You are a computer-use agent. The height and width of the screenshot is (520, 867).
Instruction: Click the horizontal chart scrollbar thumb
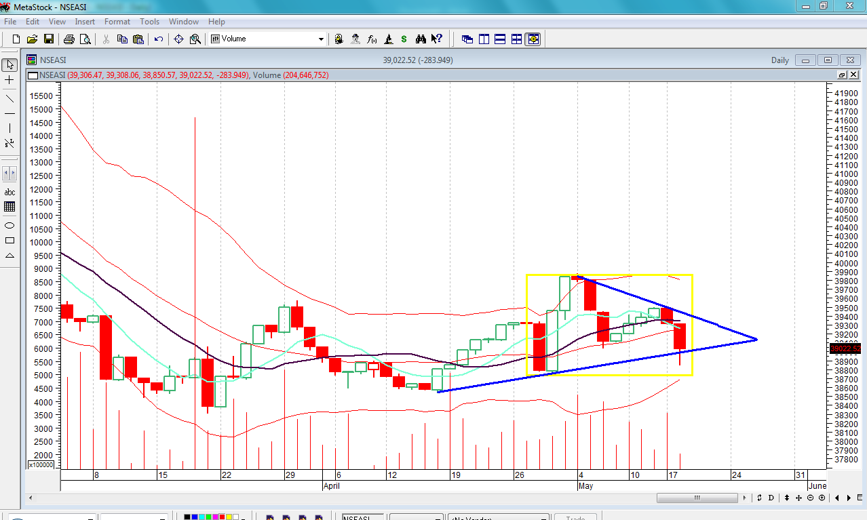[x=697, y=498]
